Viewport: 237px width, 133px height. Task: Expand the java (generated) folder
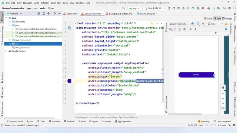click(x=9, y=40)
